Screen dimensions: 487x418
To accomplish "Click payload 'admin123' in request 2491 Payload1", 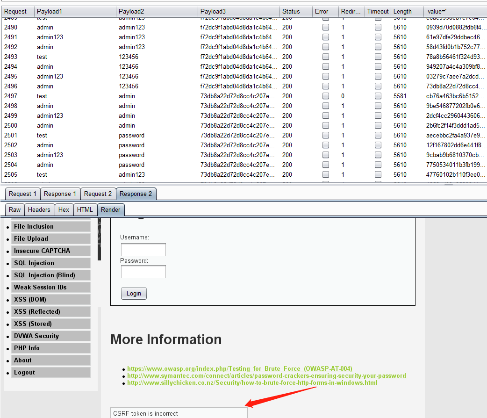I will click(x=50, y=37).
